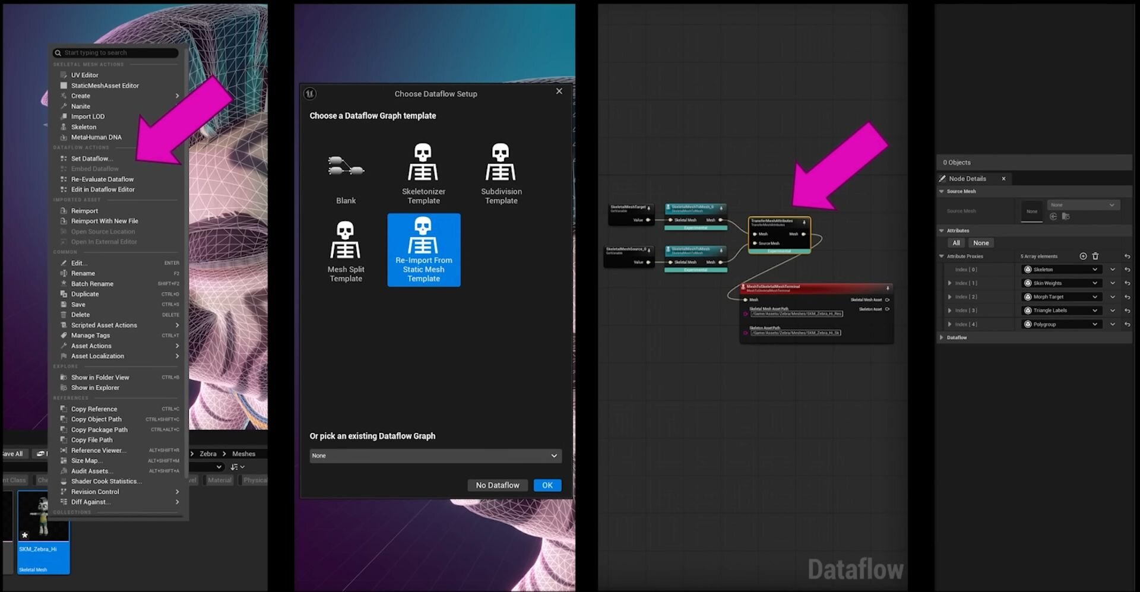Open the Skeleton attribute proxy dropdown
Screen dimensions: 1140x592
pos(1060,270)
